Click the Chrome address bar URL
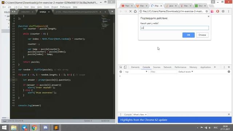This screenshot has width=233, height=131. [x=173, y=11]
